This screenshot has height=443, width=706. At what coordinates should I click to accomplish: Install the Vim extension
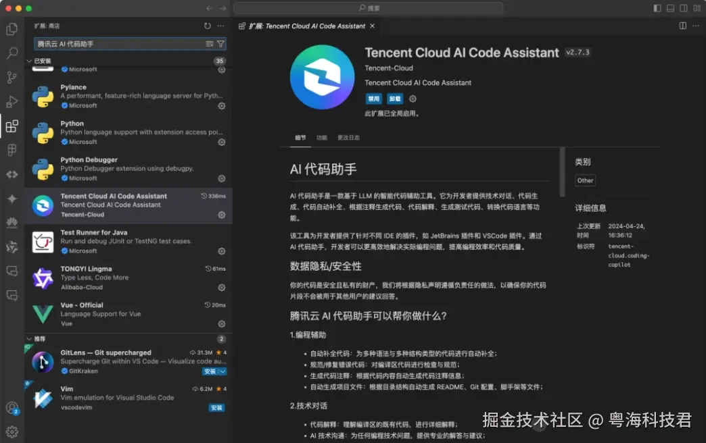[x=216, y=408]
